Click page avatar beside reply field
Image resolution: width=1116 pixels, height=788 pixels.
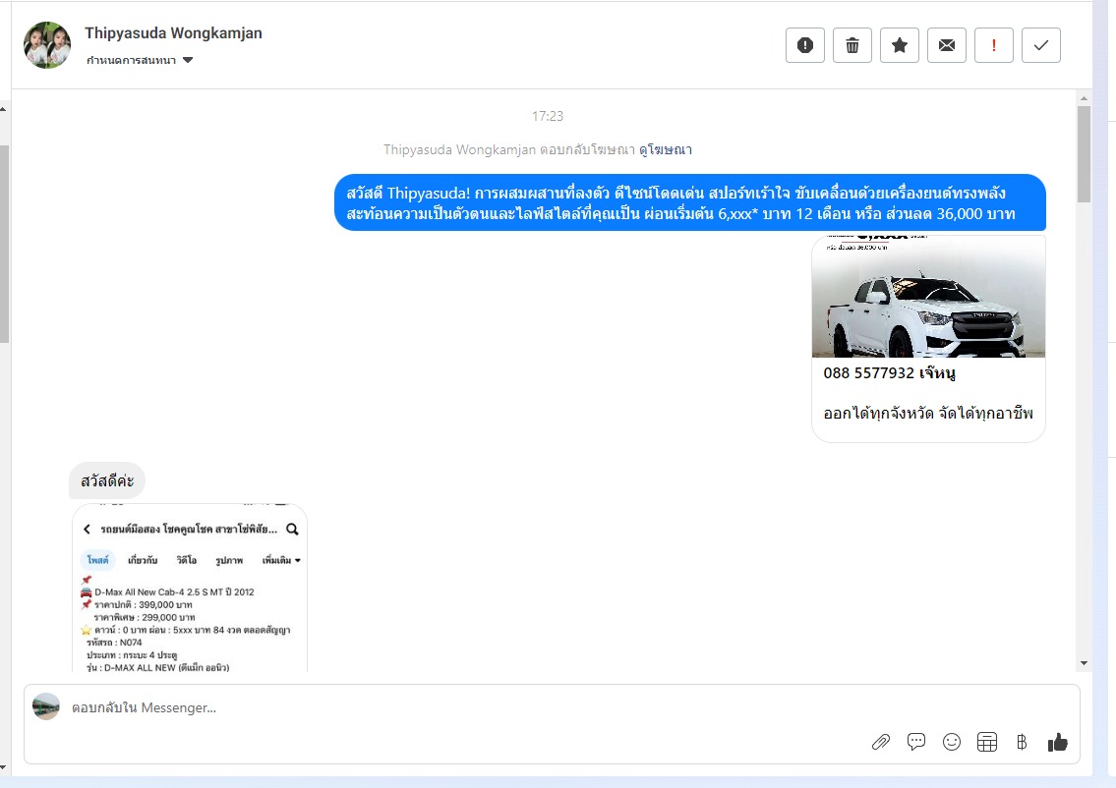coord(46,706)
